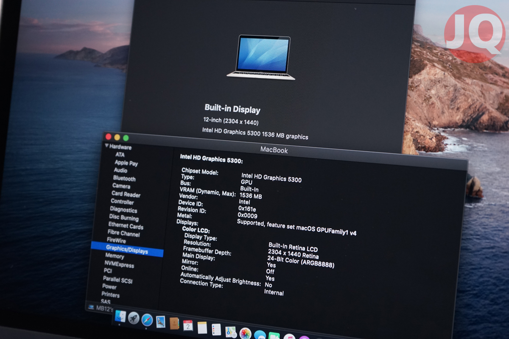
Task: Select Printers in the sidebar
Action: click(110, 295)
